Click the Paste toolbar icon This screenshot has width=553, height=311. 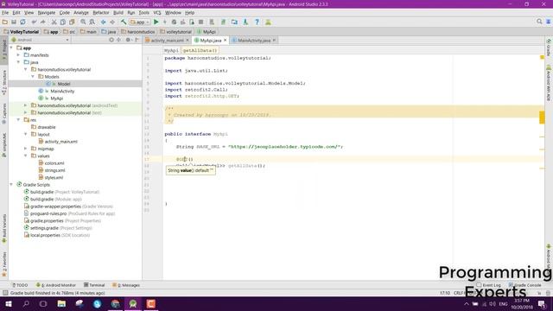72,22
